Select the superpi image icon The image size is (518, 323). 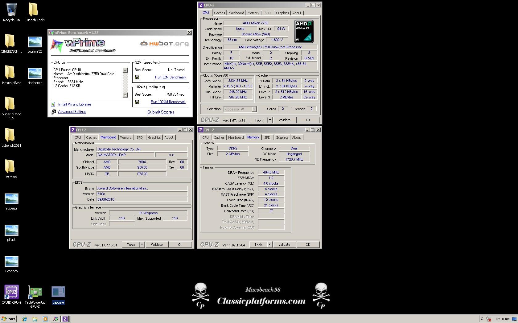point(11,199)
